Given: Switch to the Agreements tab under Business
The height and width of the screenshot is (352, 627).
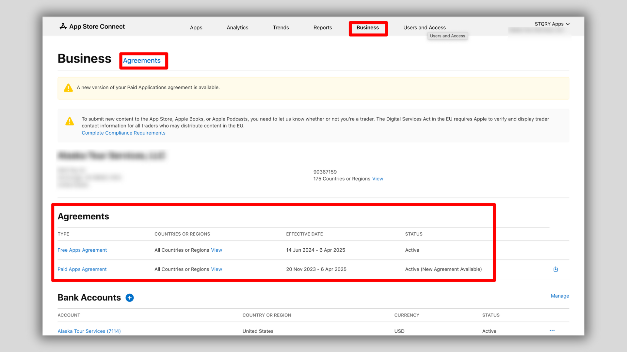Looking at the screenshot, I should click(x=142, y=61).
